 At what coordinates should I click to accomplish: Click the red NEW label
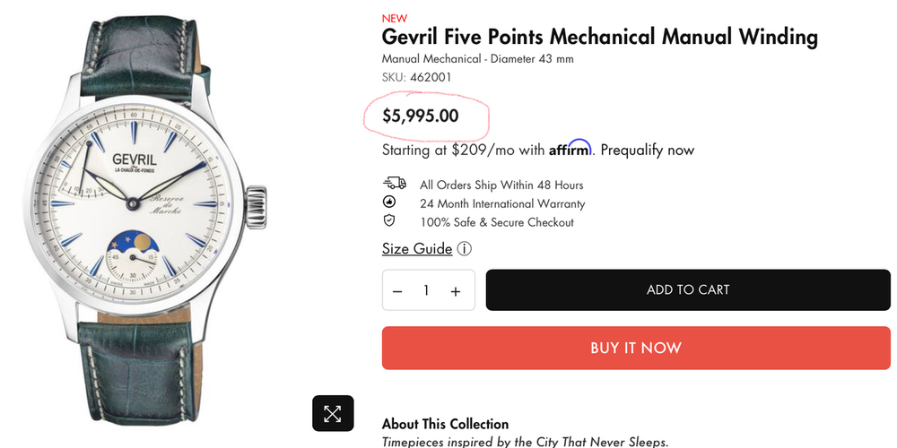[x=394, y=18]
